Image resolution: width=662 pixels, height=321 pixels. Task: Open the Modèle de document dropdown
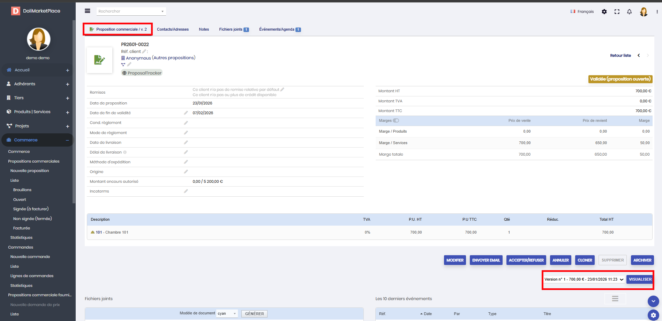coord(227,314)
